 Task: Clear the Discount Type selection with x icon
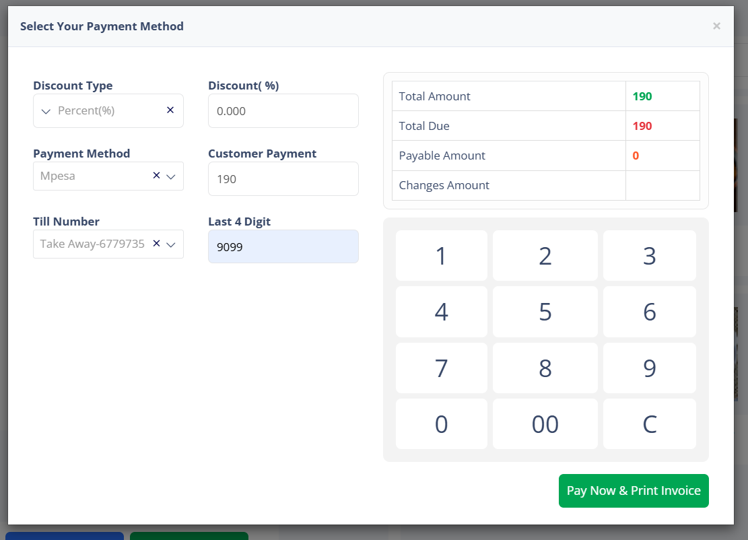(x=170, y=110)
